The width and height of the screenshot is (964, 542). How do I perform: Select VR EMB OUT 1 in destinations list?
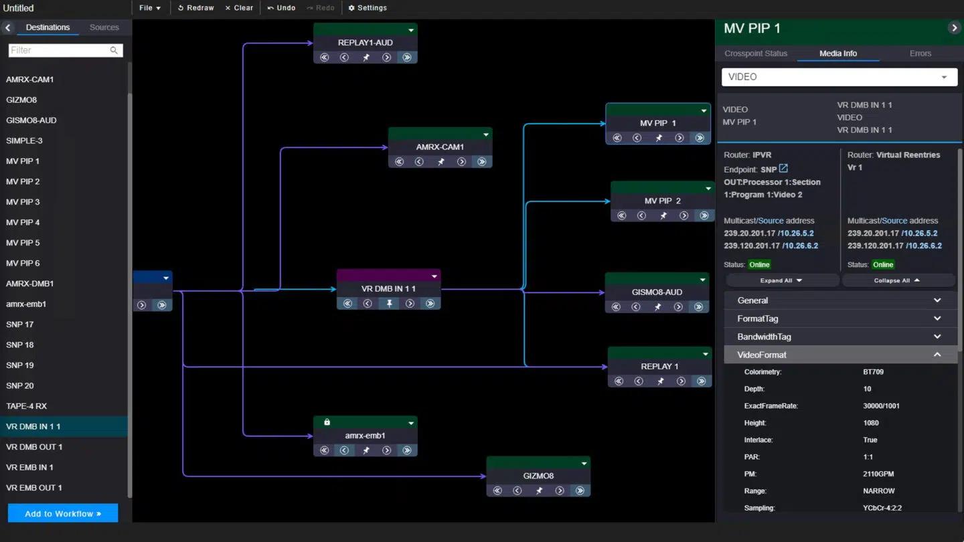pos(64,488)
